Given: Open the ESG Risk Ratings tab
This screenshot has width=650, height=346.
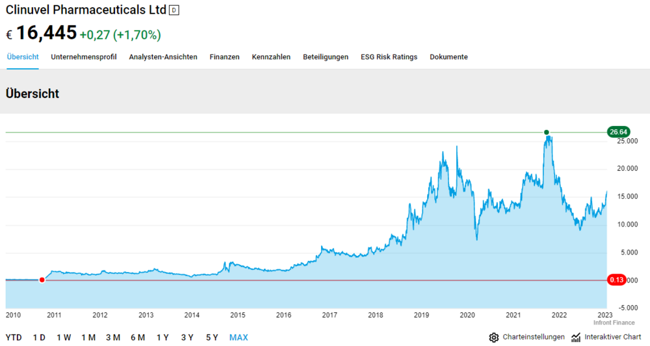Looking at the screenshot, I should [x=389, y=57].
